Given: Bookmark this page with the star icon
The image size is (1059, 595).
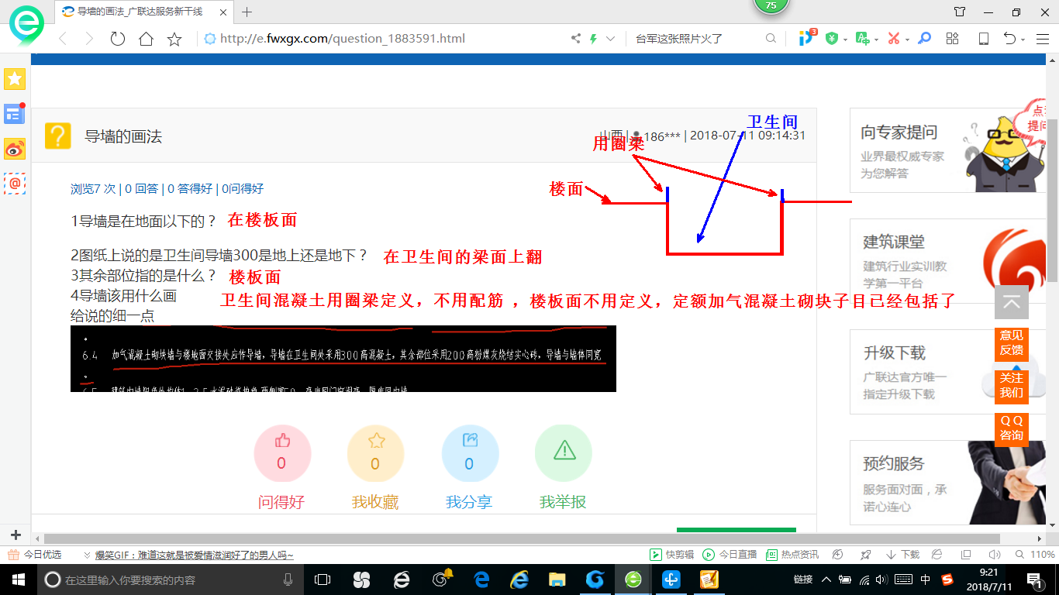Looking at the screenshot, I should tap(174, 39).
